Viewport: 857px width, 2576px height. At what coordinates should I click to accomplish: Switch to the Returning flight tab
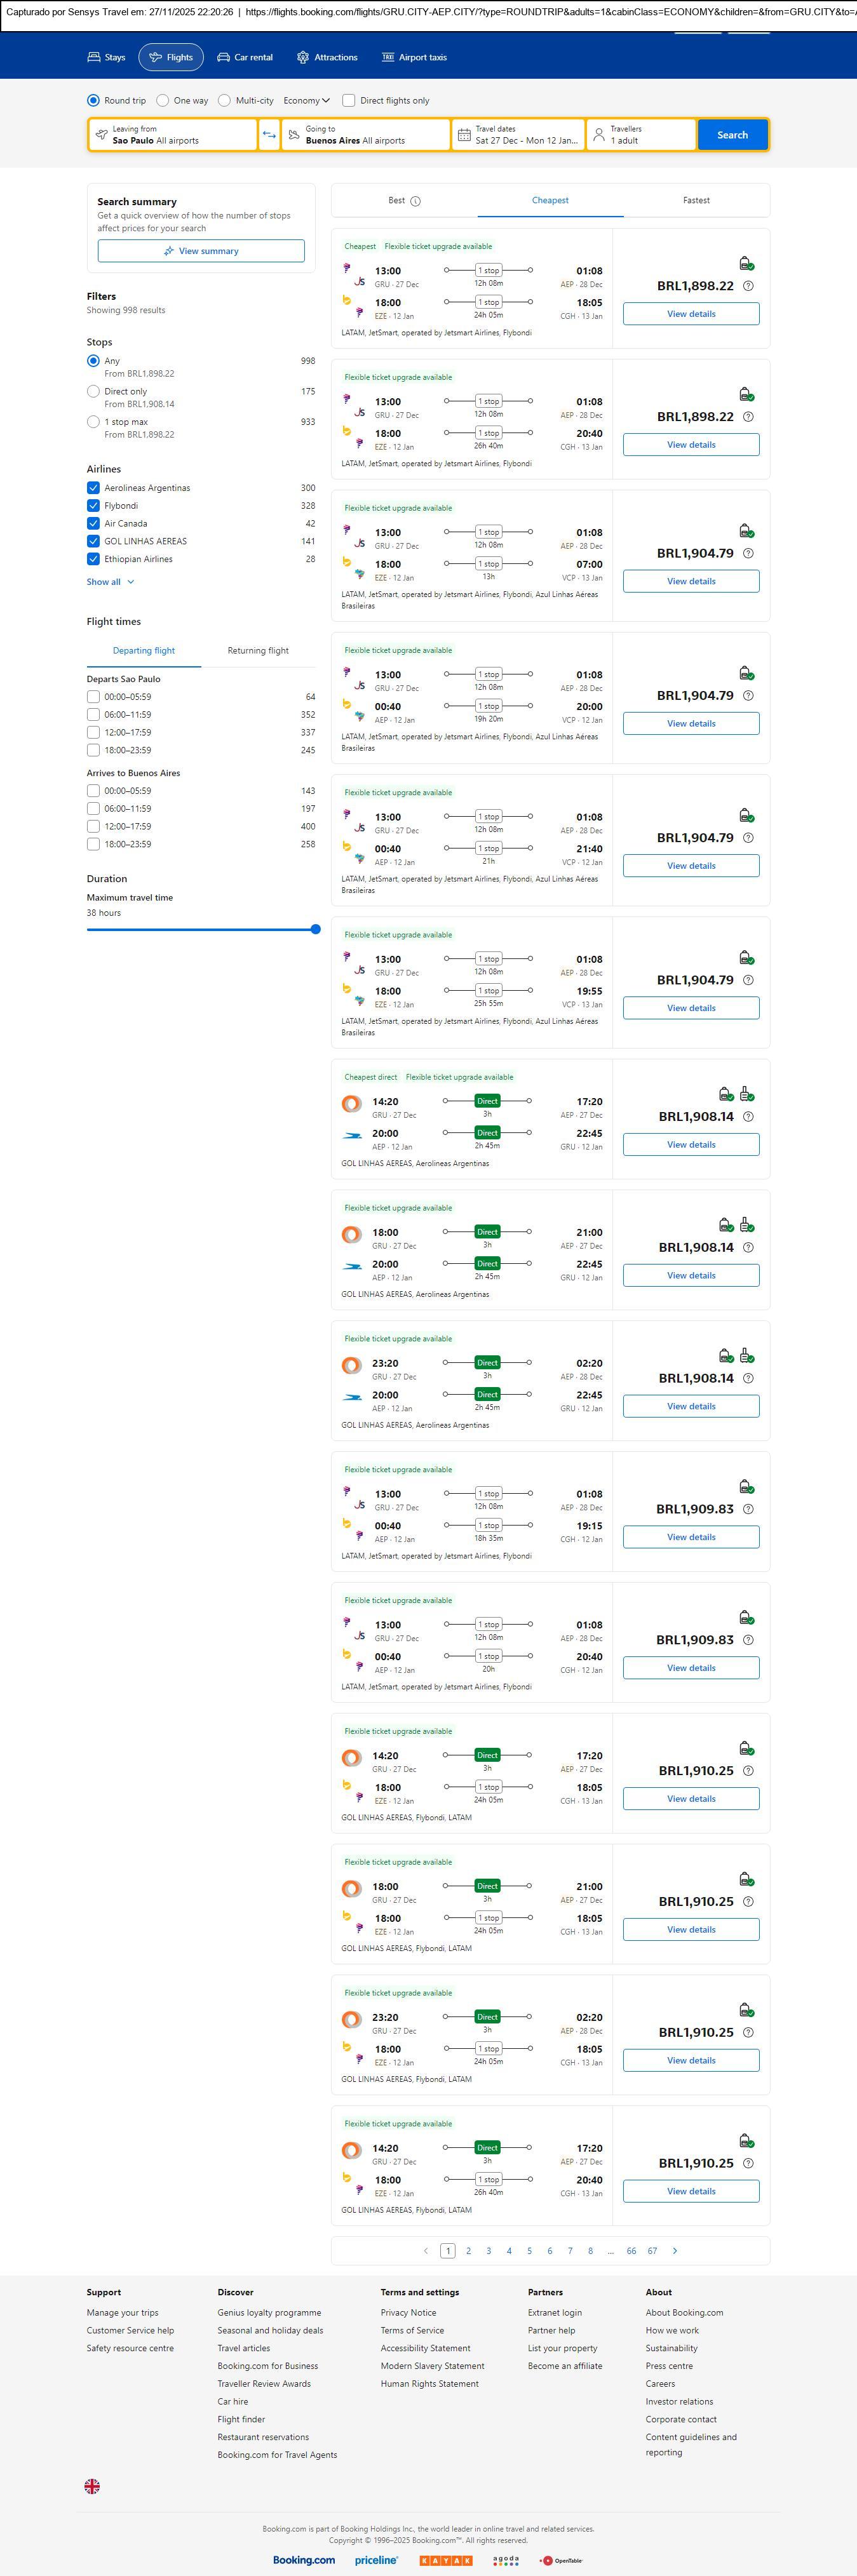258,651
